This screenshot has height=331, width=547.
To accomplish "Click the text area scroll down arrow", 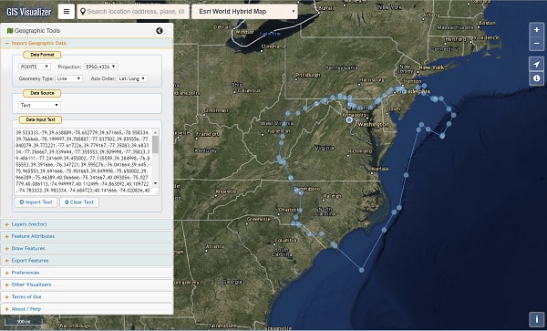I will coord(155,183).
